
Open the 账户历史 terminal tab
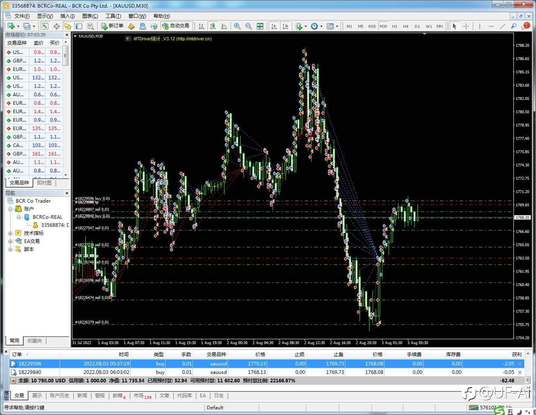pyautogui.click(x=59, y=396)
